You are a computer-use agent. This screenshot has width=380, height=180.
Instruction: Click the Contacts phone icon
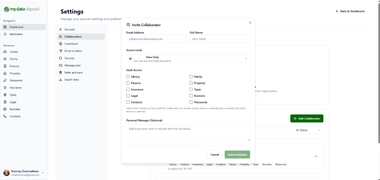(5, 117)
